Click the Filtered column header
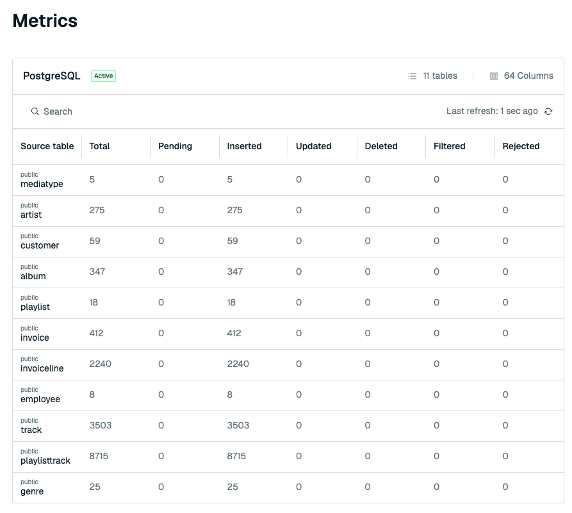 click(x=450, y=146)
